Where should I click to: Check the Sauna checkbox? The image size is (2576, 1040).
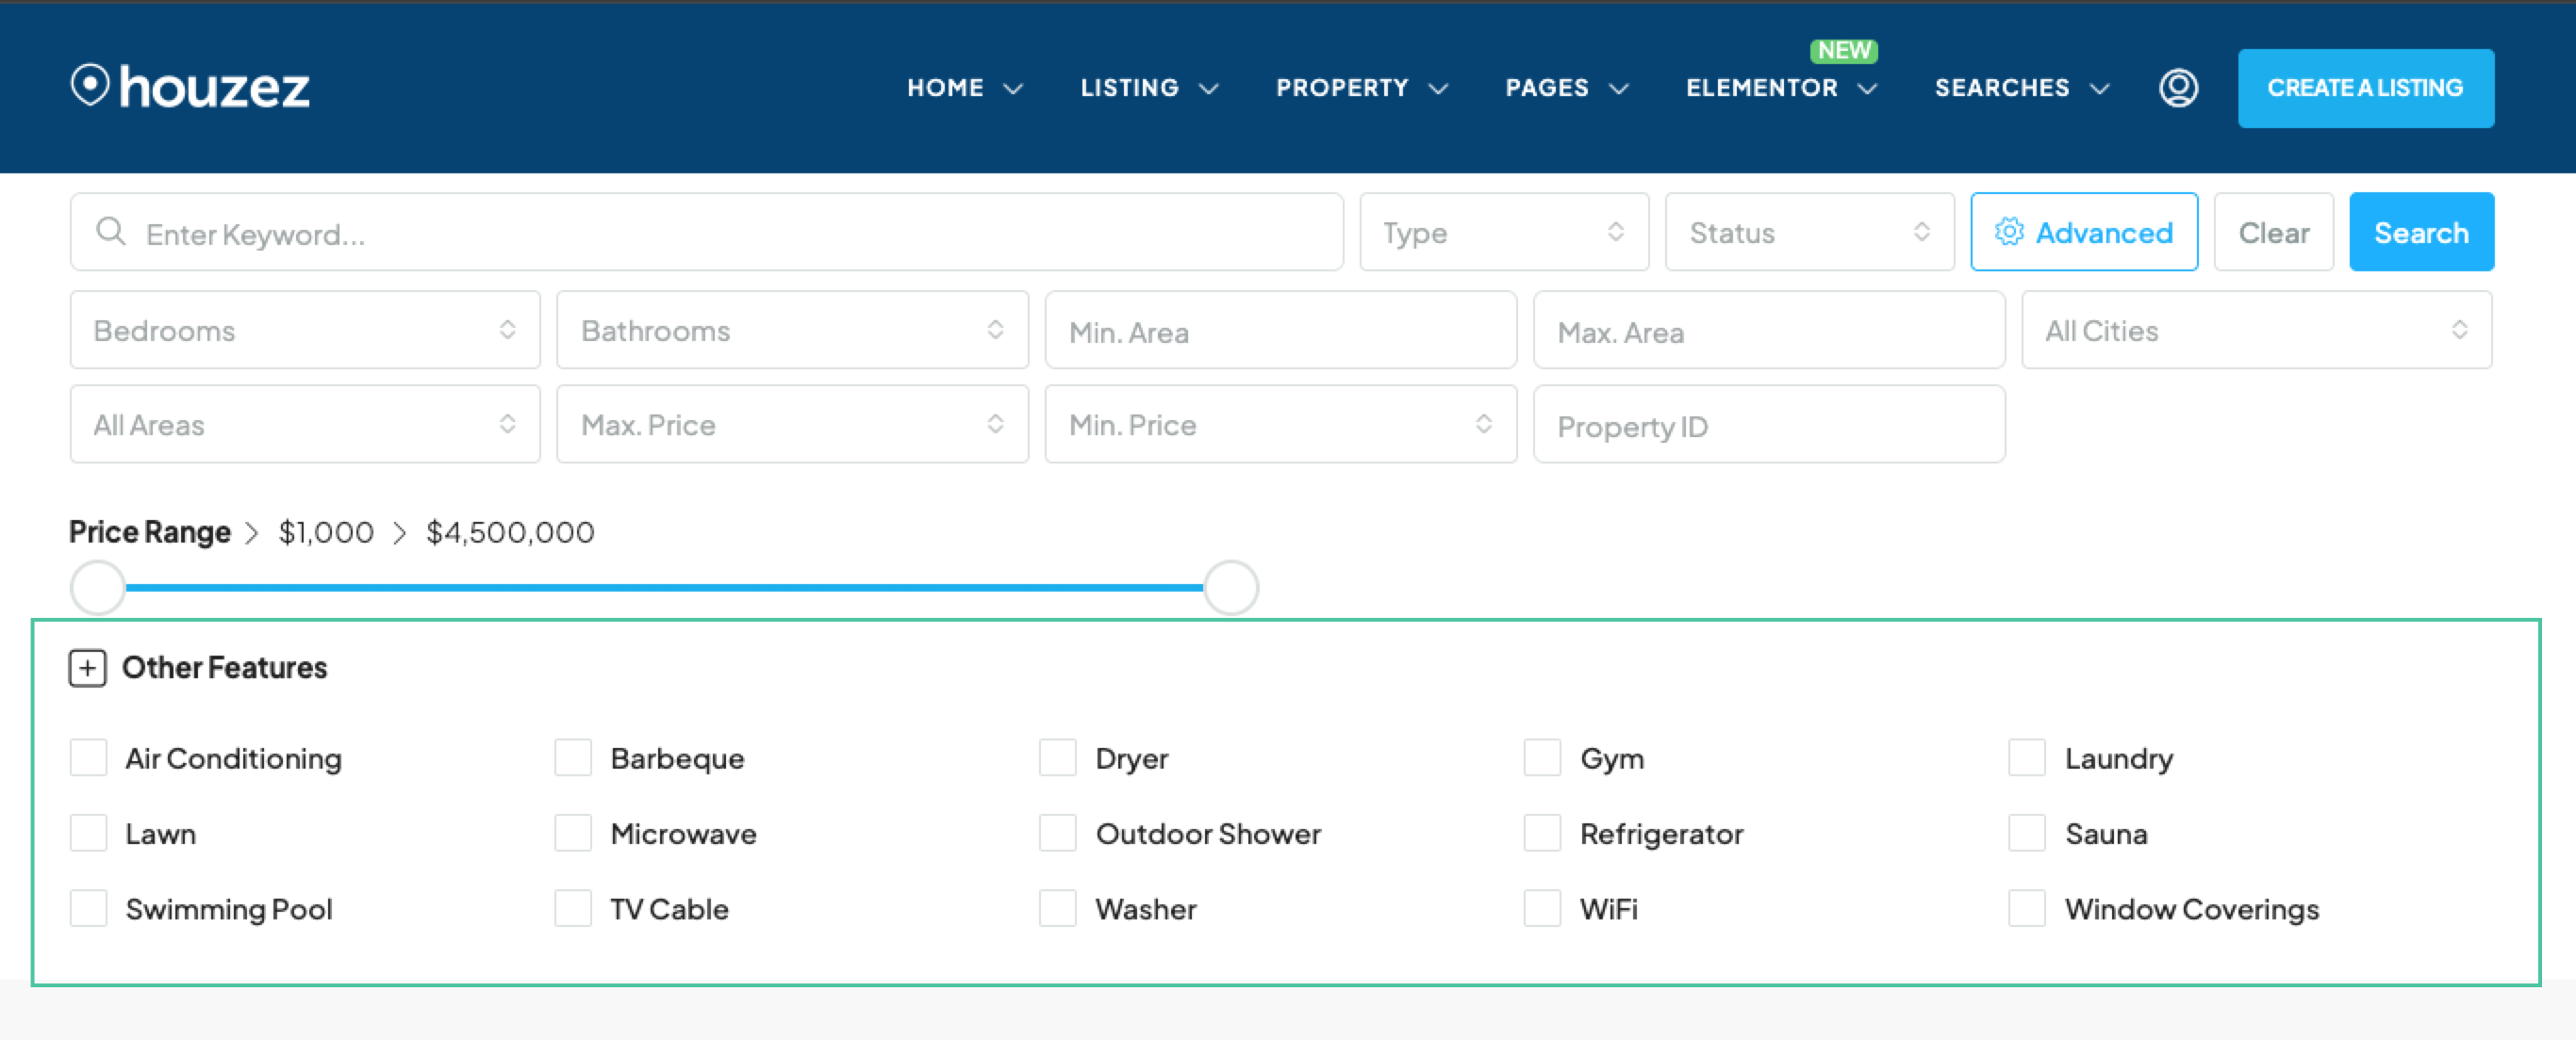coord(2027,832)
